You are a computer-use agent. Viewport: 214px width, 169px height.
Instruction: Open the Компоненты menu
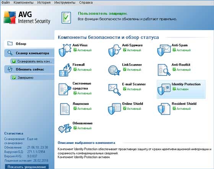(x=23, y=2)
